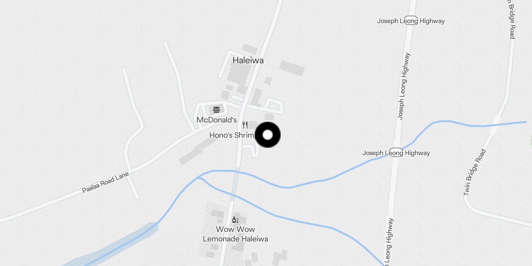Open the Wow Wow Lemonade bottle icon
This screenshot has height=266, width=532.
(x=235, y=219)
